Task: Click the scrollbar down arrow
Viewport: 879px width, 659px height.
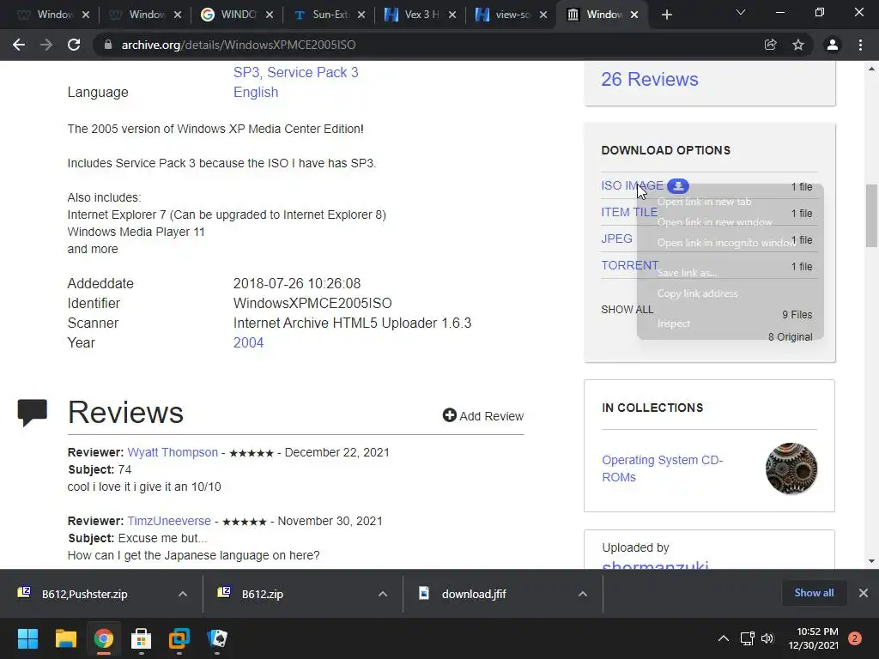Action: pos(871,561)
